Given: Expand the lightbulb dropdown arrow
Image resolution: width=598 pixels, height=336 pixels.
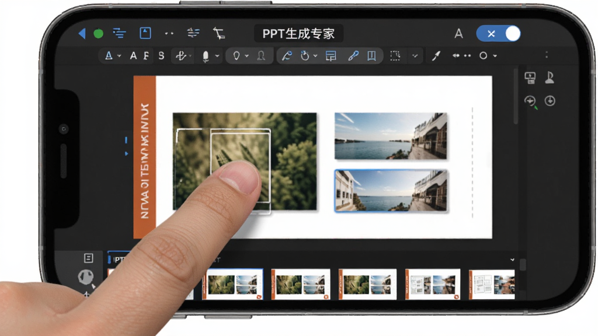Looking at the screenshot, I should [x=247, y=56].
